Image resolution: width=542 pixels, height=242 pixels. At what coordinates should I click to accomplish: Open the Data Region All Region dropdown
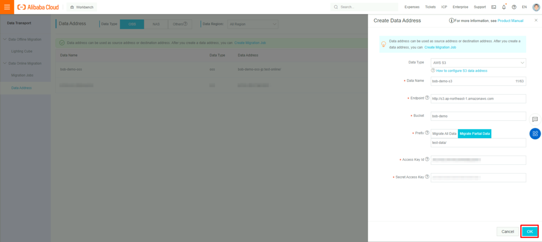[x=252, y=24]
